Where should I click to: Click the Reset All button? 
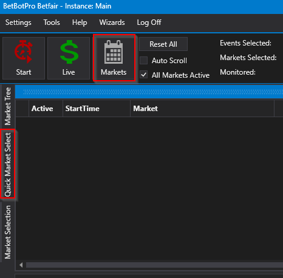163,44
